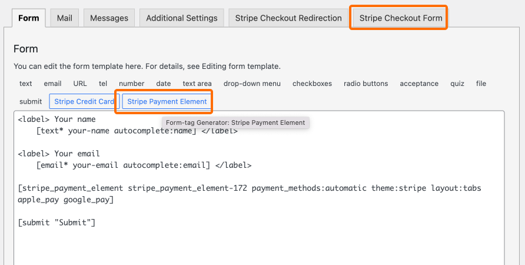The height and width of the screenshot is (265, 525).
Task: Open the Stripe Checkout Form tab
Action: point(401,18)
